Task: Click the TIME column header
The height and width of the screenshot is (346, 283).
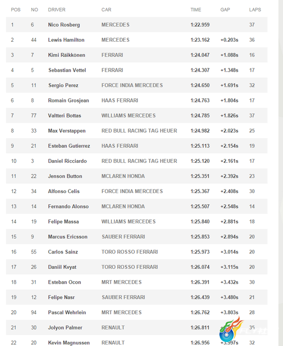Action: [196, 10]
